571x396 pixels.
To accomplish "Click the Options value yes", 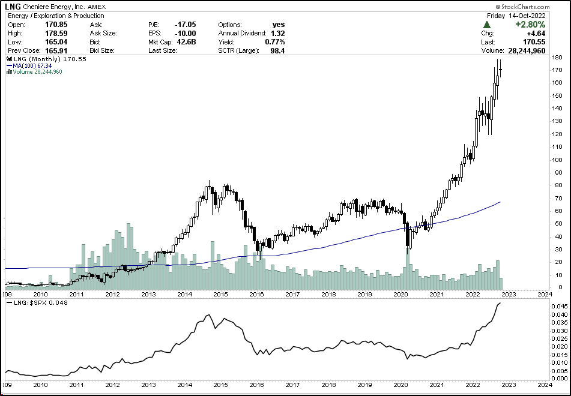I will [x=279, y=25].
